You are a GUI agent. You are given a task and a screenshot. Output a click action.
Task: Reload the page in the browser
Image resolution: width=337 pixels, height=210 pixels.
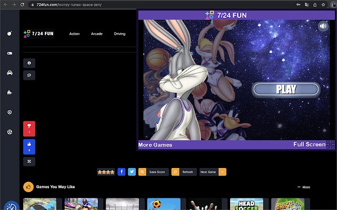(x=22, y=5)
